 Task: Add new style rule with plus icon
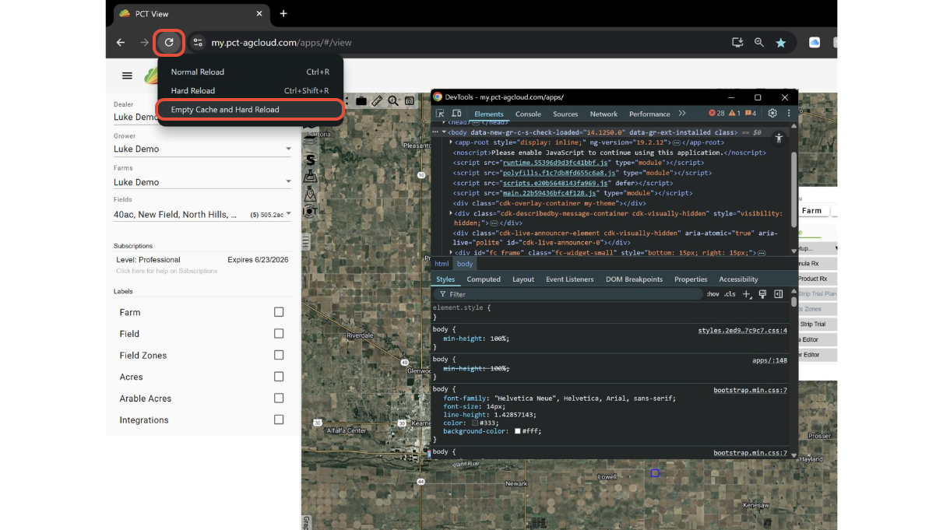[x=746, y=294]
